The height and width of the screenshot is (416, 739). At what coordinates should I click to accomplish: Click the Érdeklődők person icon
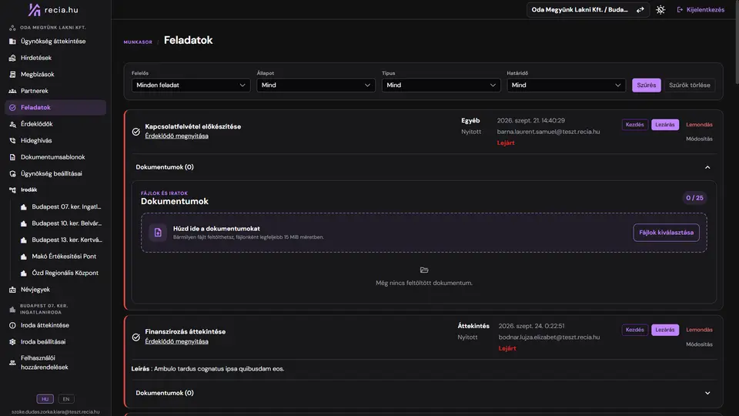coord(13,124)
